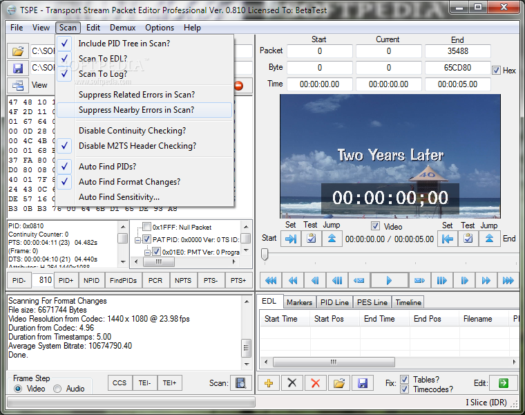Image resolution: width=525 pixels, height=415 pixels.
Task: Click the FindPIDs button
Action: click(x=123, y=280)
